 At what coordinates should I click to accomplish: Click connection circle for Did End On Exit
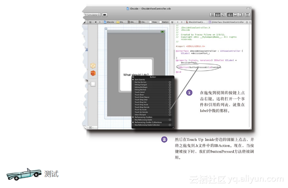[x=170, y=82]
